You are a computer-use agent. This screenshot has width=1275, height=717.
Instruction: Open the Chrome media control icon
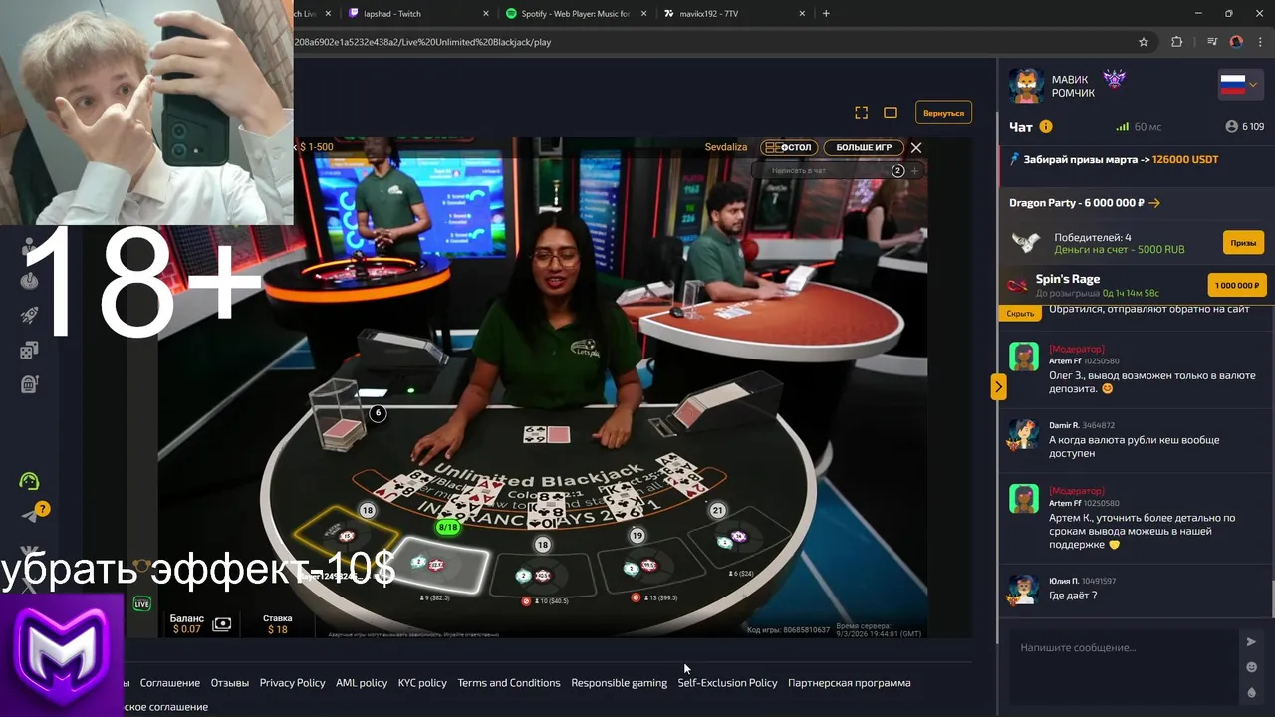coord(1212,42)
